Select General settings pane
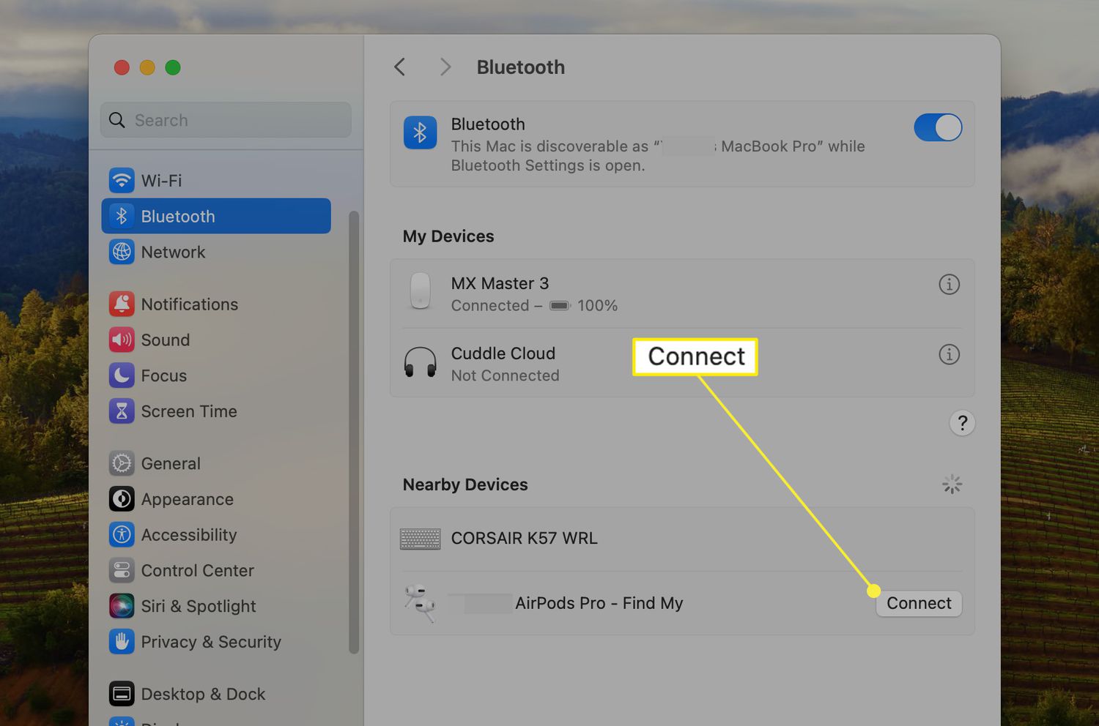 (170, 463)
